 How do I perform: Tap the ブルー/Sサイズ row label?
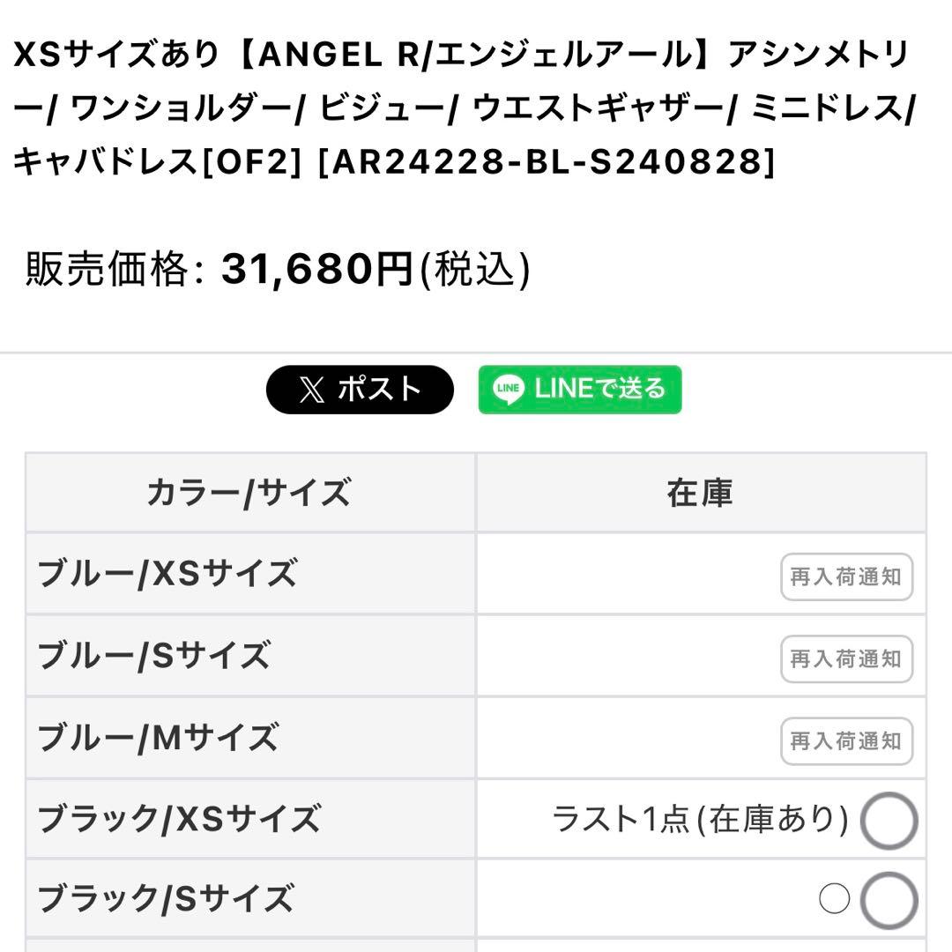pos(153,657)
